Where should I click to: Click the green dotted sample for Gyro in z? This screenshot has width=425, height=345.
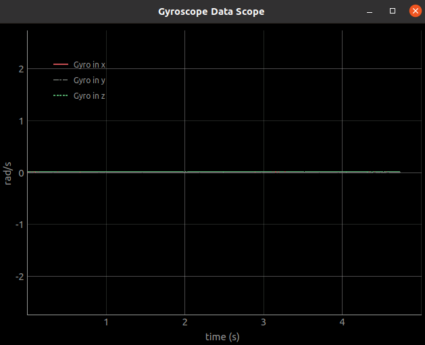coord(61,95)
